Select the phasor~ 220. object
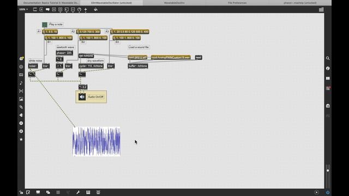The width and height of the screenshot is (349, 196). [x=64, y=53]
